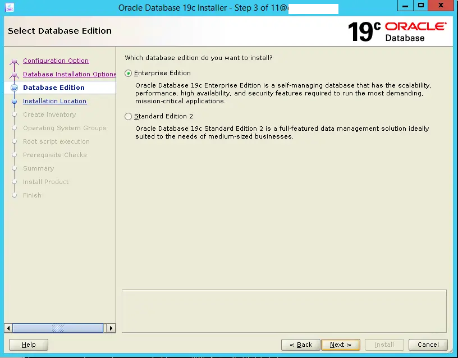Jump to Installation Location step
The image size is (458, 358).
click(54, 101)
